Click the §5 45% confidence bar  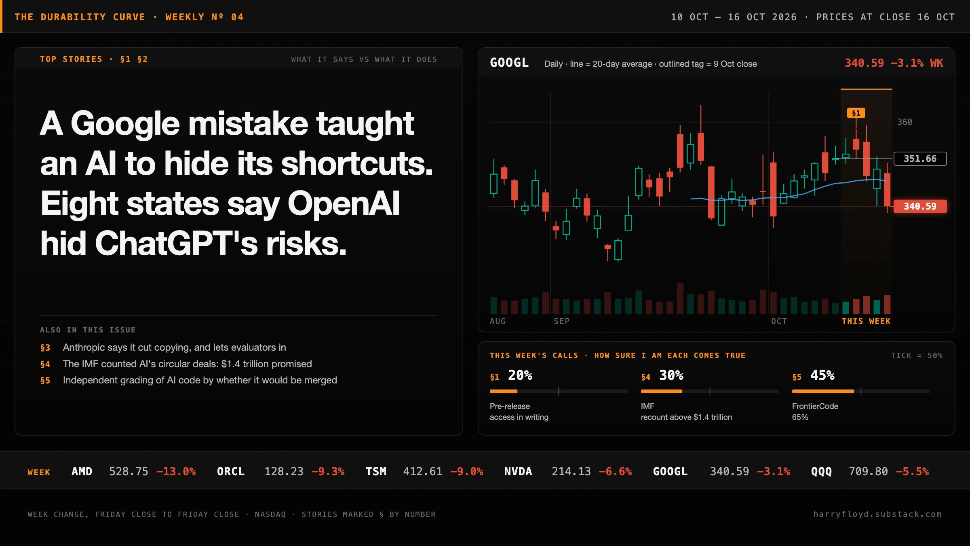[861, 391]
